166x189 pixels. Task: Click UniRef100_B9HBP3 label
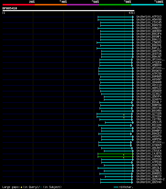click(x=149, y=131)
